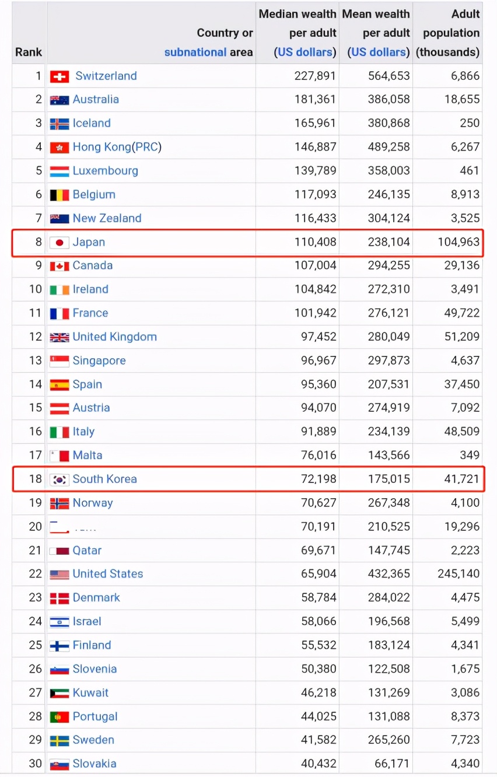Click the Japan flag icon
Screen dimensions: 497x777
click(60, 243)
